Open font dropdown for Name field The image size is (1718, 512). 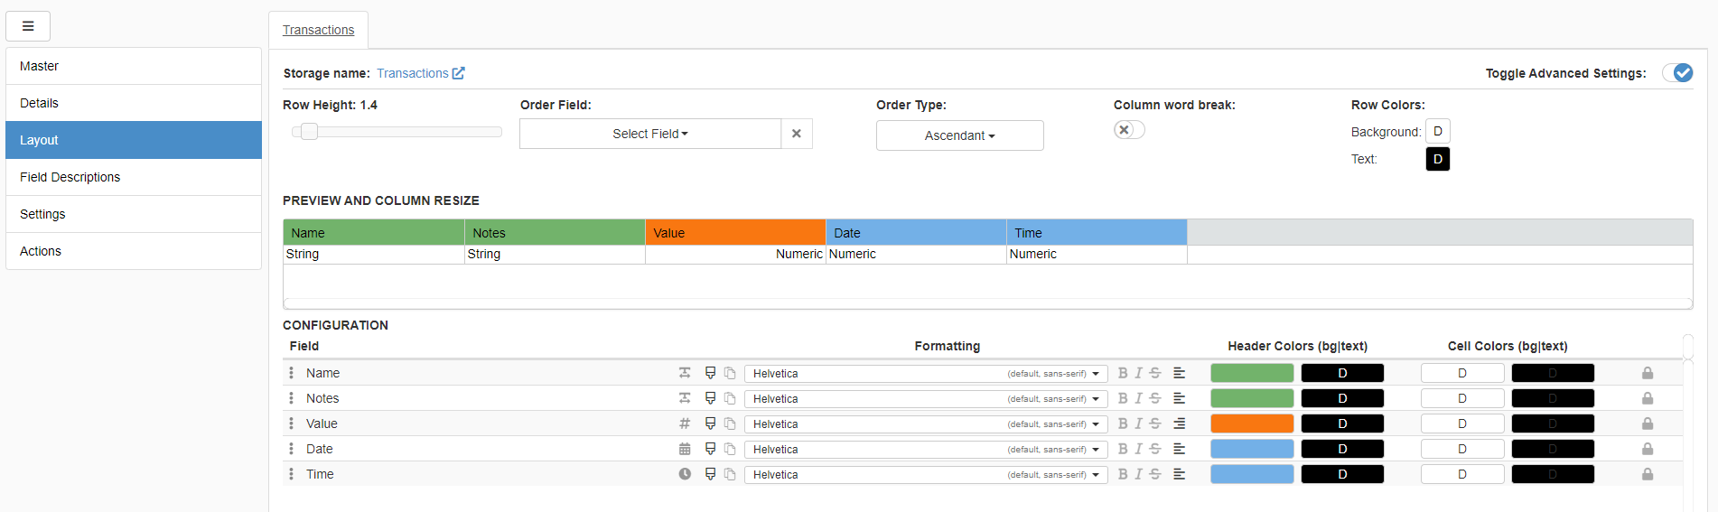926,373
